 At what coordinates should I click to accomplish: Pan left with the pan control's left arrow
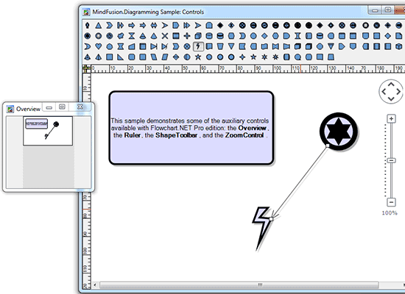tap(384, 92)
